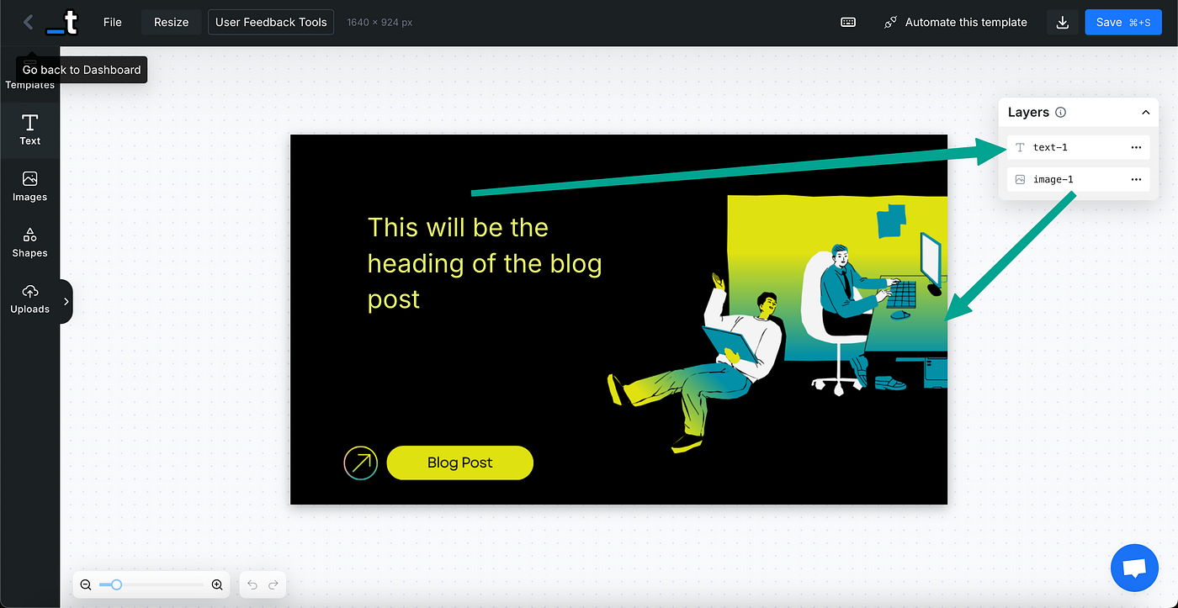Open options menu for image-1 layer
1178x608 pixels.
click(1136, 179)
